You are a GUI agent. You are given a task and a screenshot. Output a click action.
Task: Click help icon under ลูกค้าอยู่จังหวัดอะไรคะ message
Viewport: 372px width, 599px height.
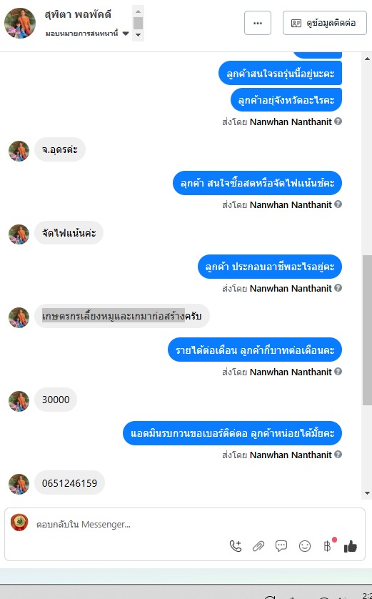(338, 121)
